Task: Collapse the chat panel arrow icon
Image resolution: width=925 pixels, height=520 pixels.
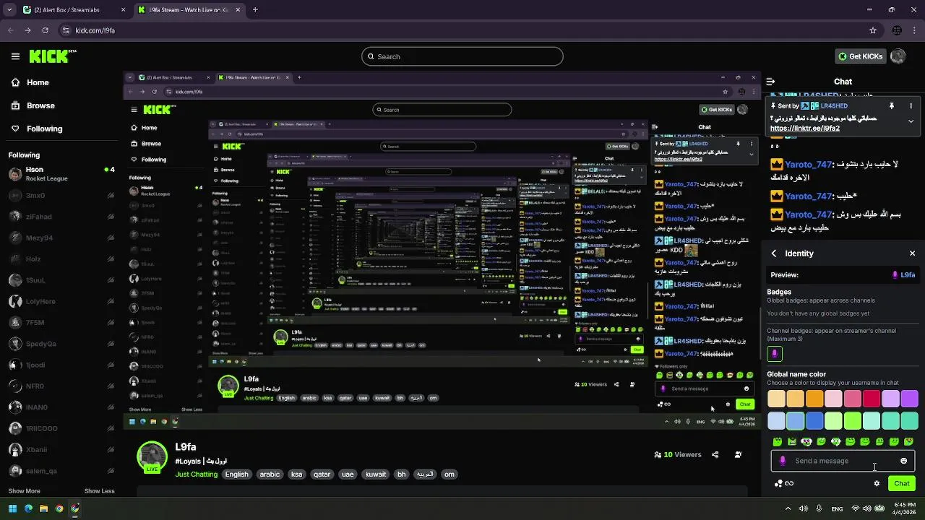Action: (770, 82)
